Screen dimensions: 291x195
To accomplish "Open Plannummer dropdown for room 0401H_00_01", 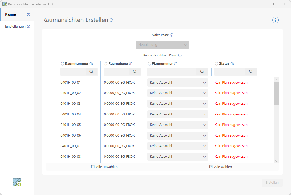I will [178, 82].
